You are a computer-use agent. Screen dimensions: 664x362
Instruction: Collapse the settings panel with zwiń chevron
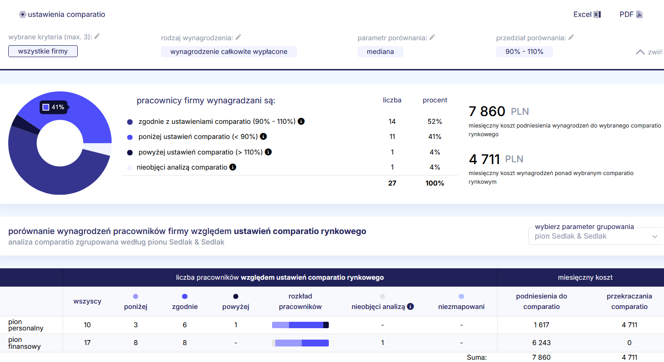pos(640,52)
